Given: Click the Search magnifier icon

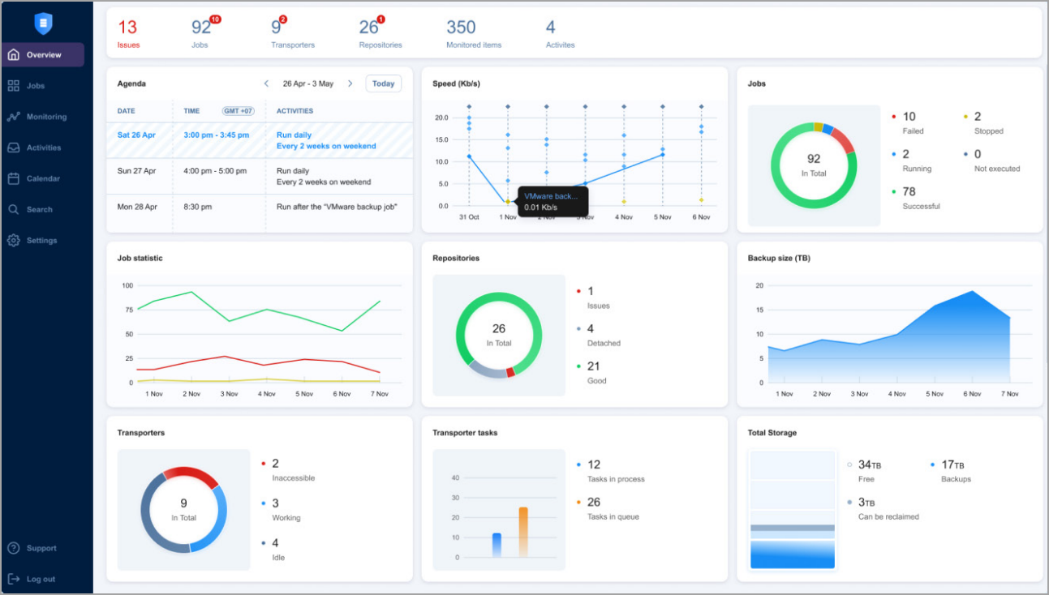Looking at the screenshot, I should tap(14, 209).
